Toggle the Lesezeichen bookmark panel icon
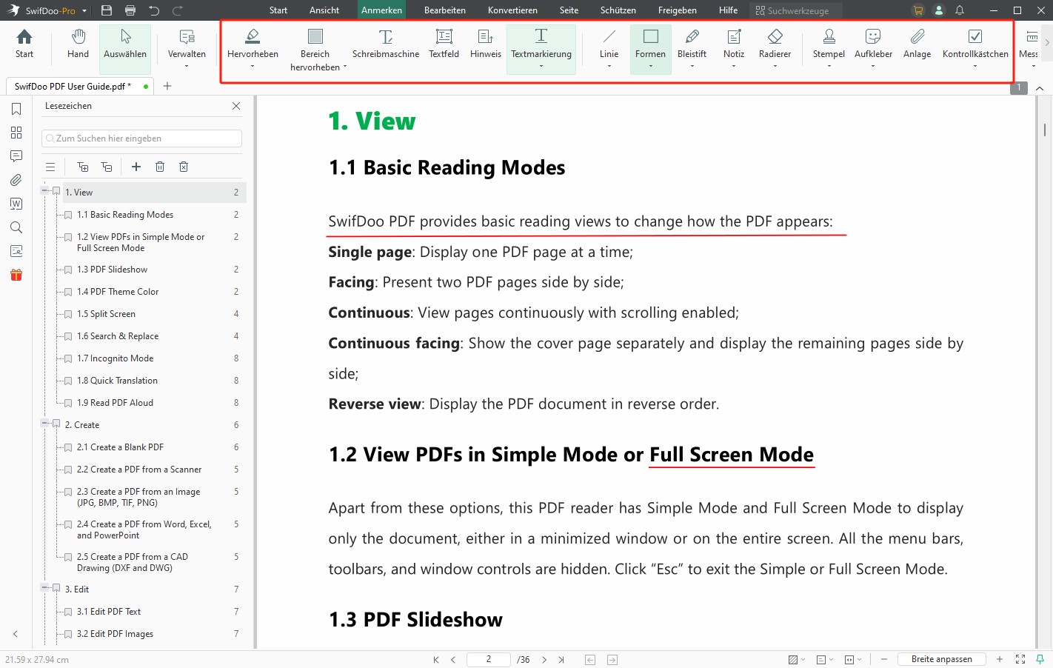 click(16, 109)
